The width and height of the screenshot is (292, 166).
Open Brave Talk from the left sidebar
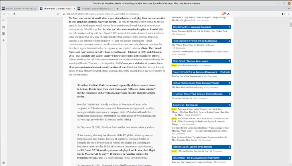[4, 21]
